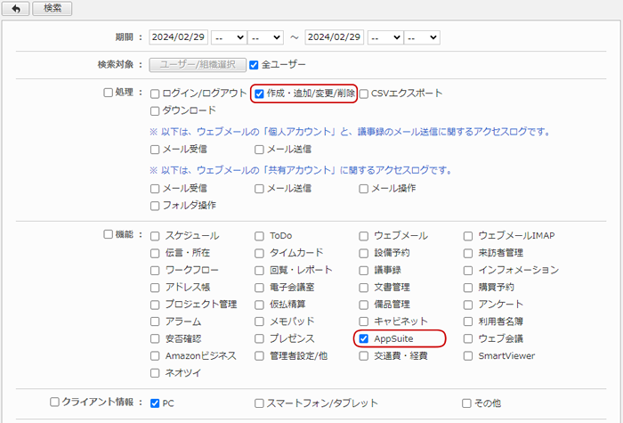Enable the ウェブメールIMAP checkbox

pyautogui.click(x=468, y=236)
